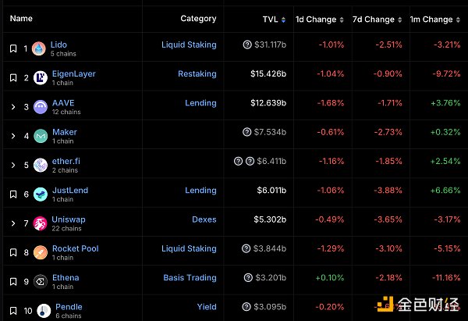The height and width of the screenshot is (321, 468).
Task: Open the Liquid Staking category for Lido
Action: click(189, 45)
